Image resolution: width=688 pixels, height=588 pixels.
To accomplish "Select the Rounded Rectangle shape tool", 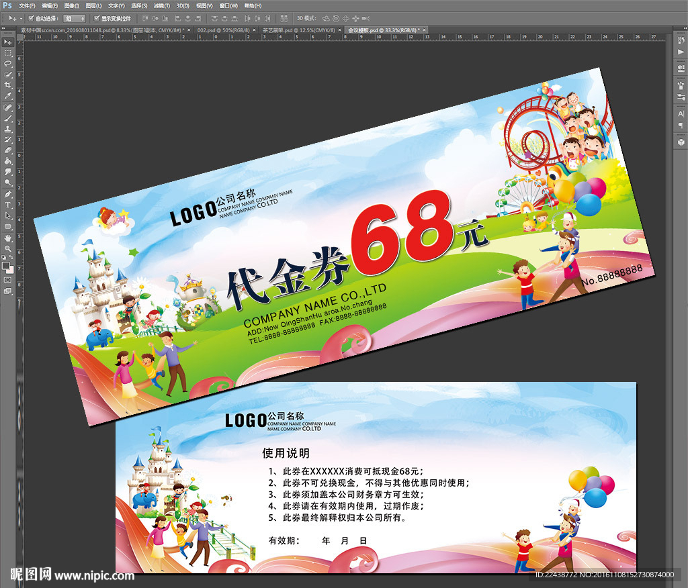I will tap(8, 226).
